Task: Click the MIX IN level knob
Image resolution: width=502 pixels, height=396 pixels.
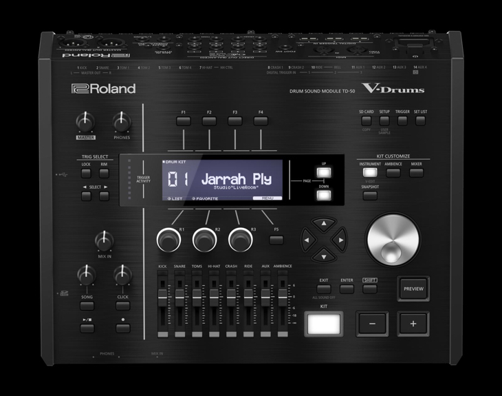Action: tap(104, 241)
